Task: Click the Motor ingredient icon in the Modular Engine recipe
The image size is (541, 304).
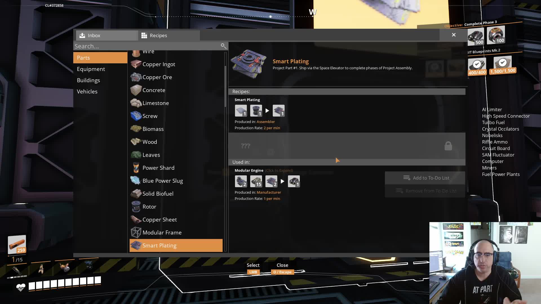Action: (x=241, y=181)
